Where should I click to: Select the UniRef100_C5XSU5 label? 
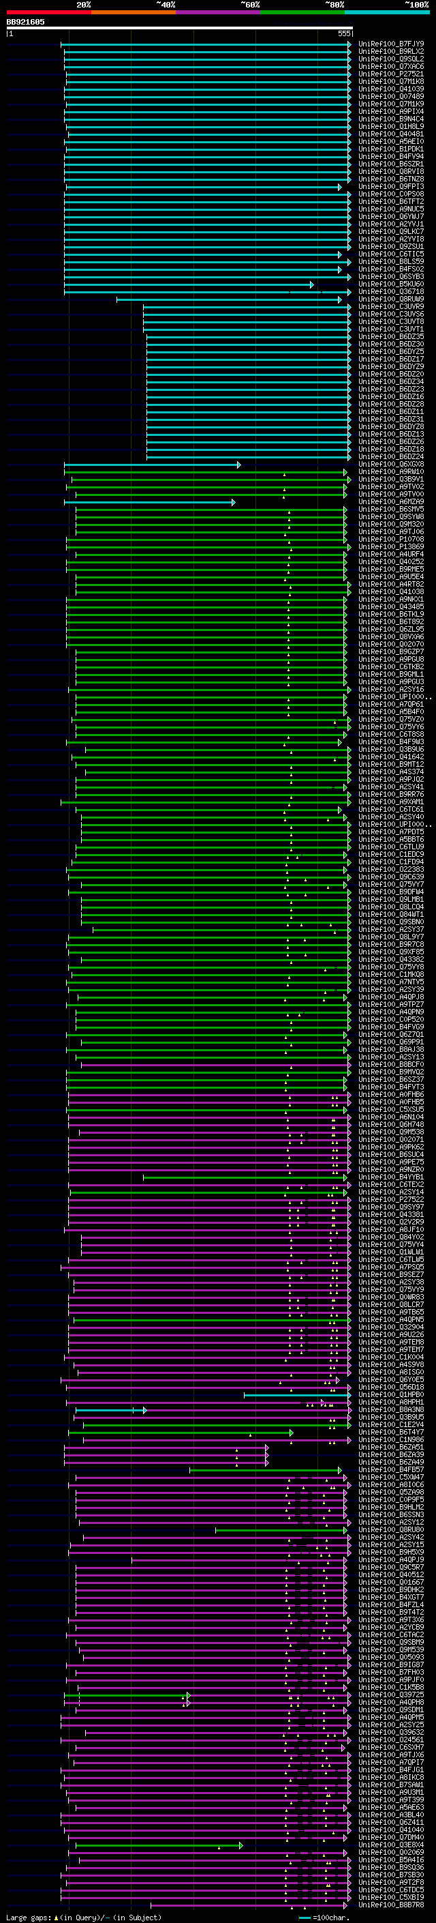click(x=390, y=1109)
